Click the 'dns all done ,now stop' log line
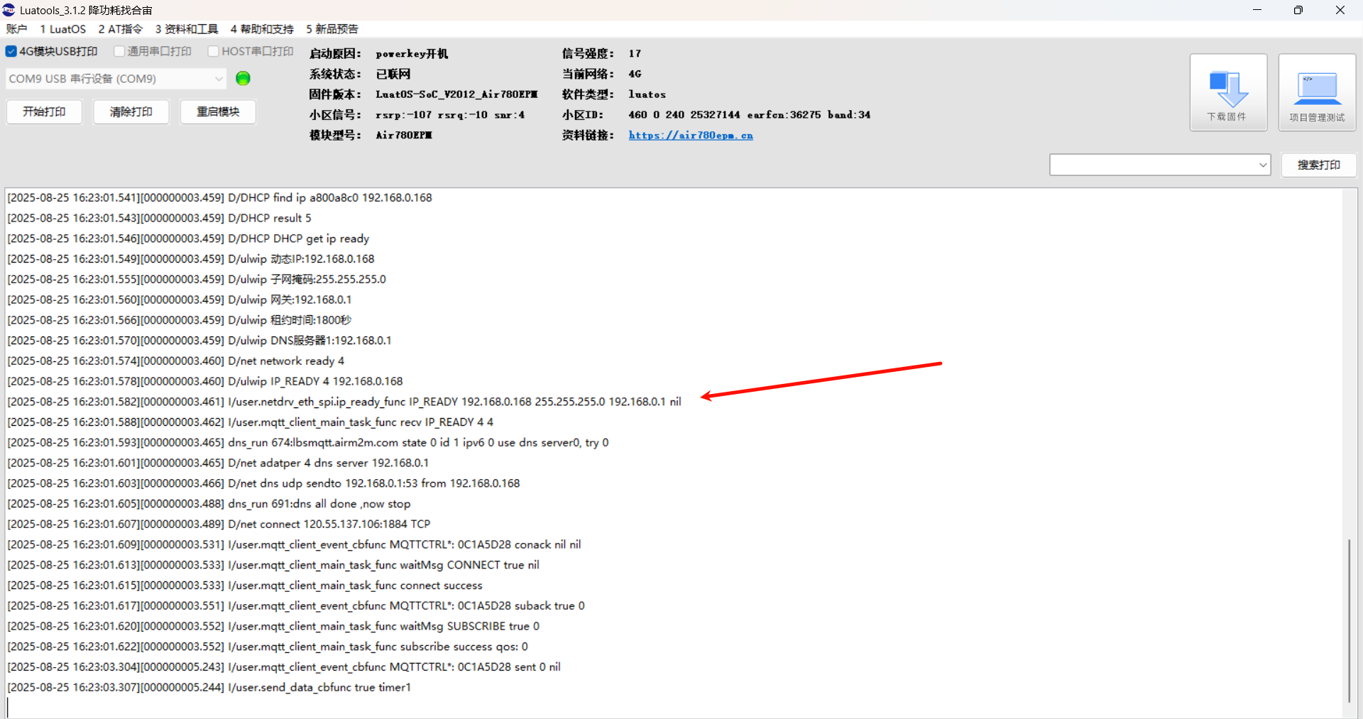 point(209,504)
